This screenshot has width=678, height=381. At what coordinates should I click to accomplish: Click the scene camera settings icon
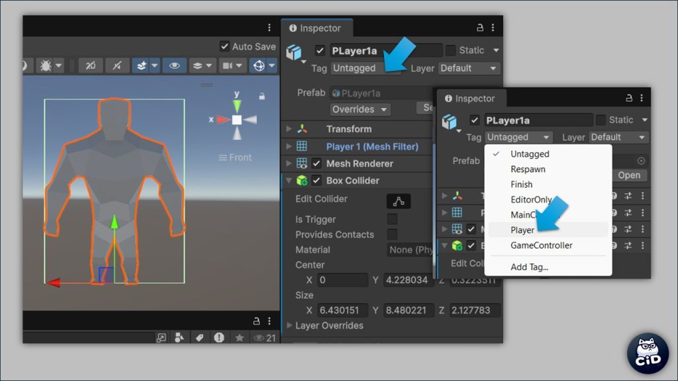pyautogui.click(x=228, y=65)
